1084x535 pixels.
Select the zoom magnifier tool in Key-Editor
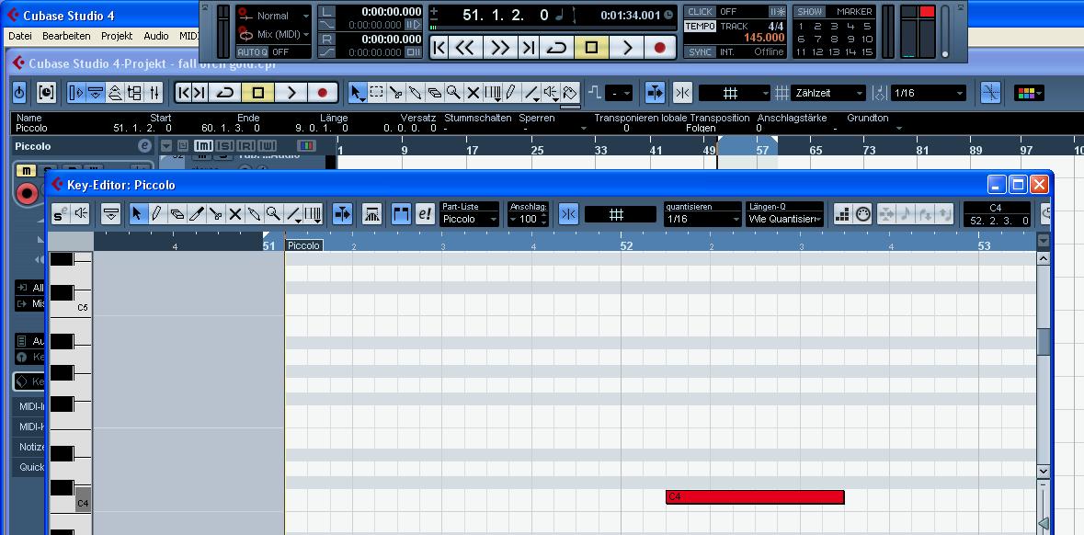click(x=273, y=214)
